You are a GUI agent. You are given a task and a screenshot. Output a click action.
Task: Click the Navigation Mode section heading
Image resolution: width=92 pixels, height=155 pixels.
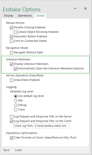(x=17, y=48)
